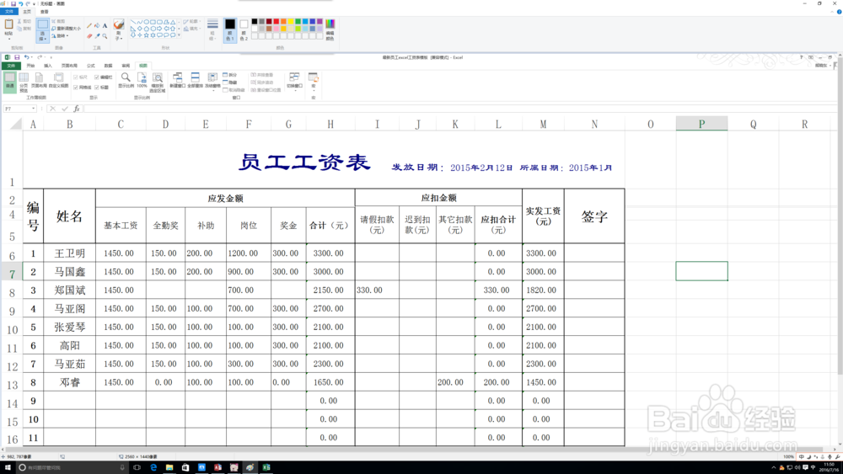Image resolution: width=843 pixels, height=474 pixels.
Task: Switch to Page Layout view in Excel
Action: click(39, 81)
